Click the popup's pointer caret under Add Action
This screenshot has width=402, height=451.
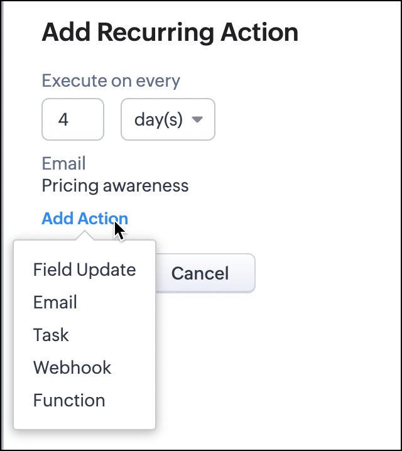point(84,236)
